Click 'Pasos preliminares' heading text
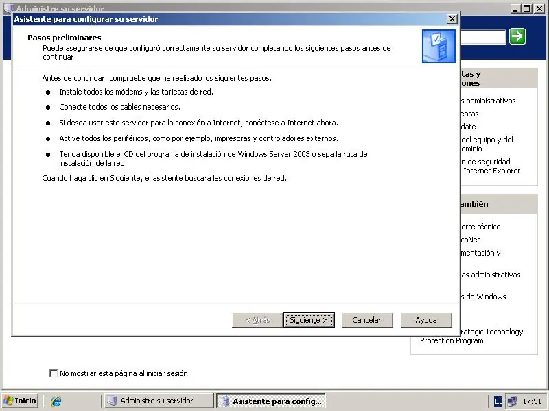This screenshot has width=549, height=411. tap(65, 38)
